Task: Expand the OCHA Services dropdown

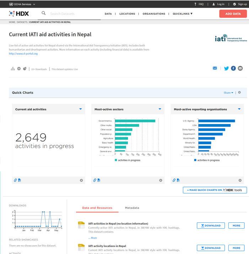Action: click(22, 4)
